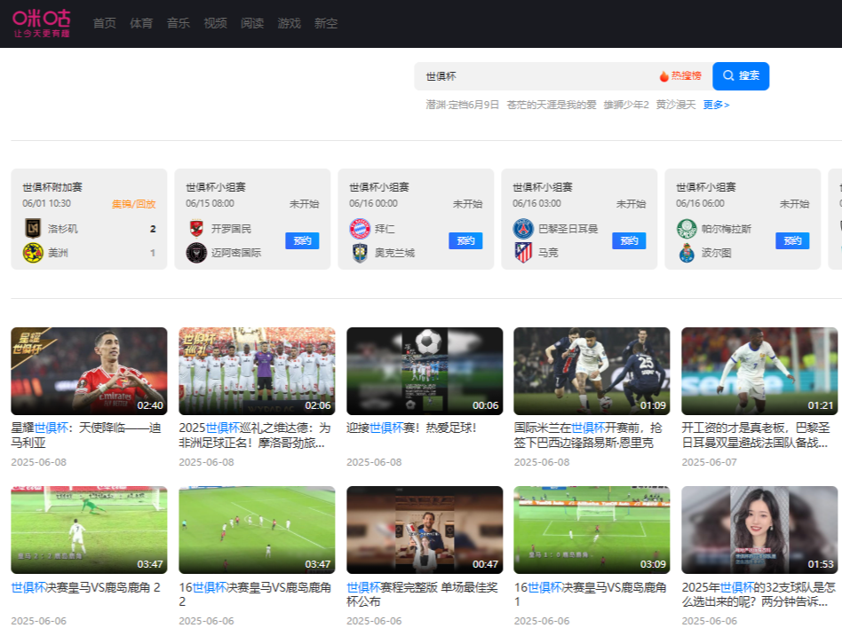Image resolution: width=842 pixels, height=628 pixels.
Task: Open 集锦/回放 for the 洛杉矶 match
Action: pyautogui.click(x=134, y=204)
